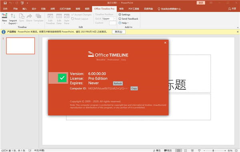Switch to the 开始 Home tab
240x152 pixels.
coord(15,9)
